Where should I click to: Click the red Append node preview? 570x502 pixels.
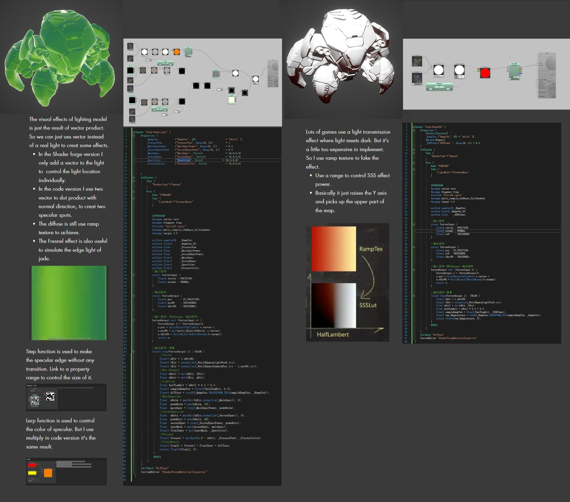485,73
